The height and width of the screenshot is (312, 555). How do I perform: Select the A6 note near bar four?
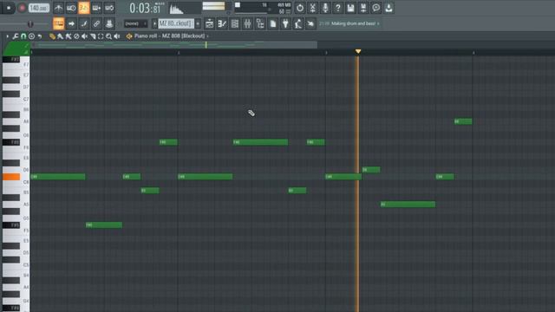click(x=463, y=121)
